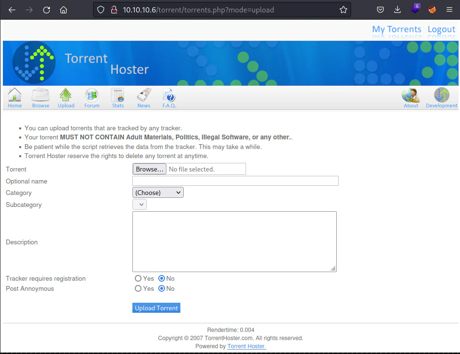The image size is (460, 354).
Task: Focus the Optional name text field
Action: (x=236, y=181)
